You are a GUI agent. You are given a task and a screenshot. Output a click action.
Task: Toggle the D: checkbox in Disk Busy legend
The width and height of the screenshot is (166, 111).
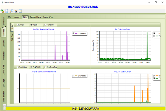154,33
